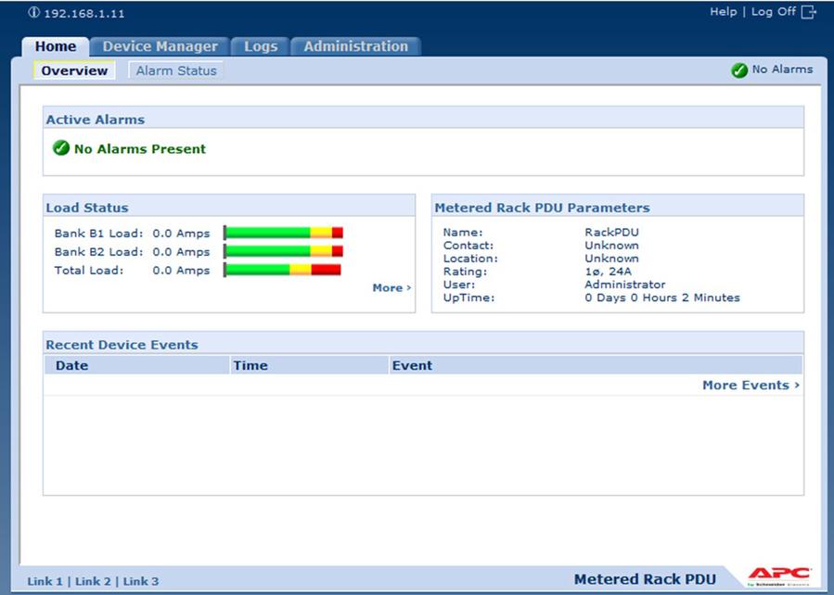Click the No Alarms Present check icon
Image resolution: width=834 pixels, height=595 pixels.
61,148
